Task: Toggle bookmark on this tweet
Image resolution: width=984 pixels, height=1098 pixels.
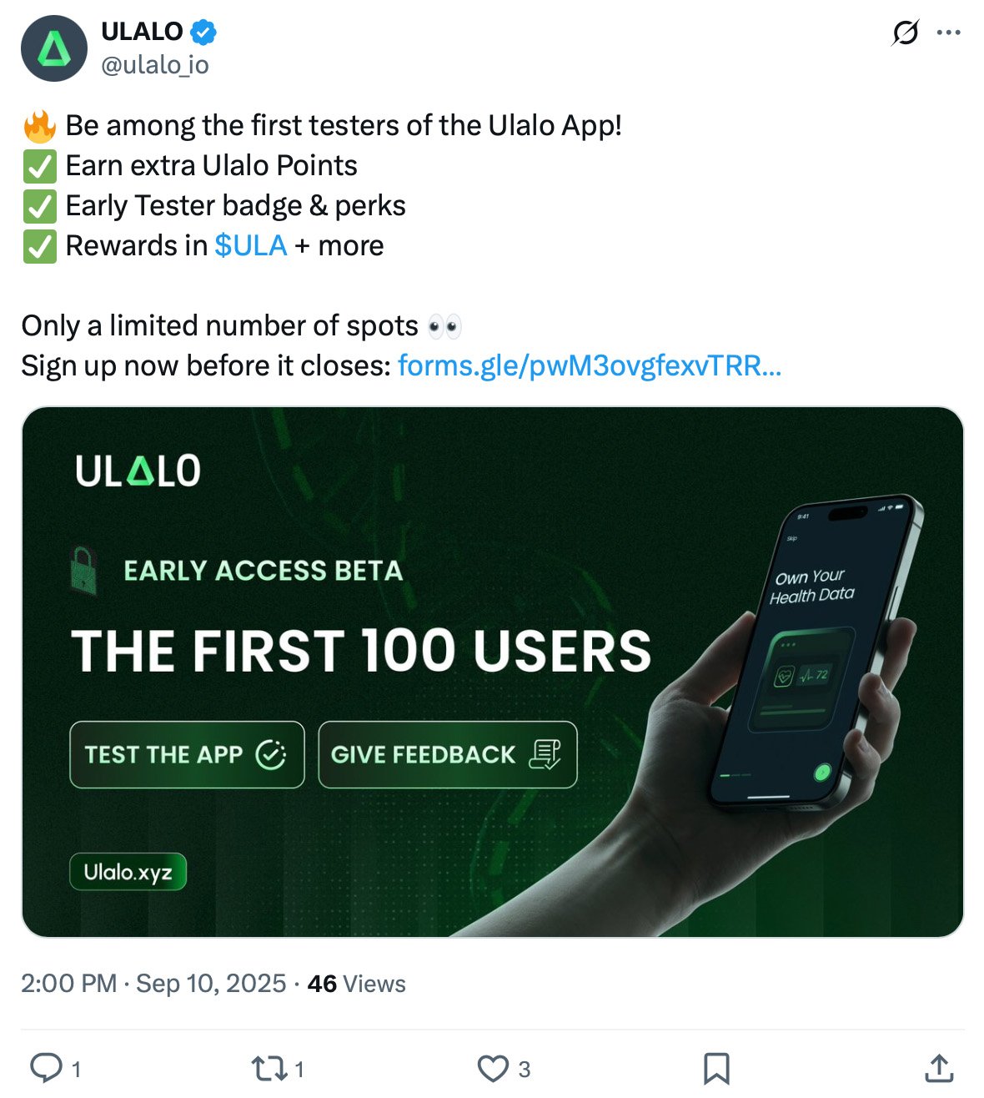Action: 715,1066
